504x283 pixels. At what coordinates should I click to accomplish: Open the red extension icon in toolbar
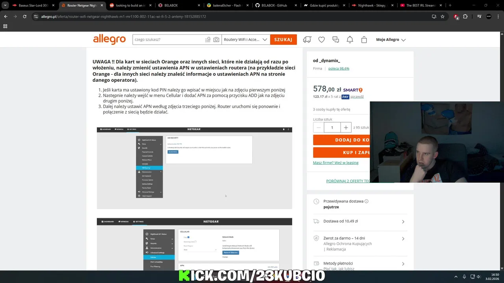[x=456, y=17]
